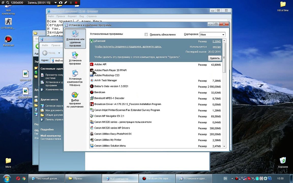
Task: Click taskbar clock 15:50
Action: pos(280,178)
